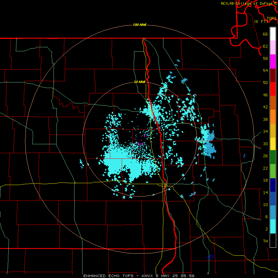This screenshot has width=278, height=278.
Task: Choose the dark orange scale swatch
Action: pyautogui.click(x=273, y=103)
